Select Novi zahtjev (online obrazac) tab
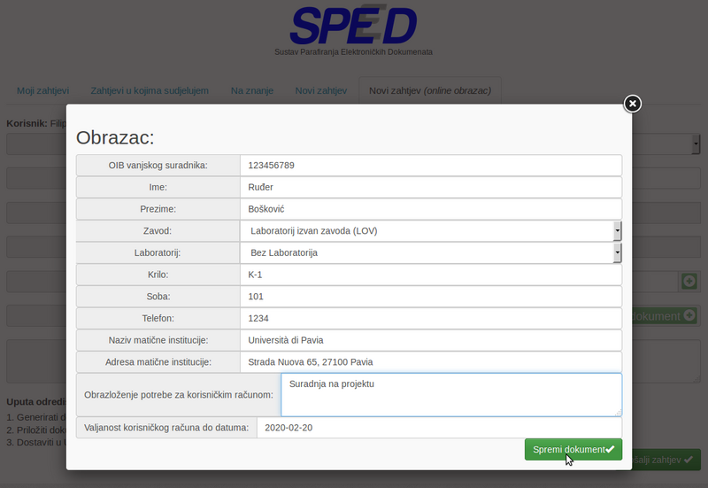This screenshot has width=708, height=488. coord(429,90)
